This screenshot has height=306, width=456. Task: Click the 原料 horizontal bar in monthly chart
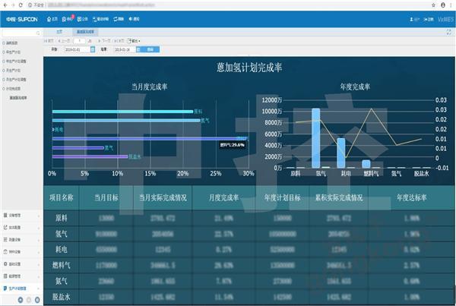(x=122, y=112)
